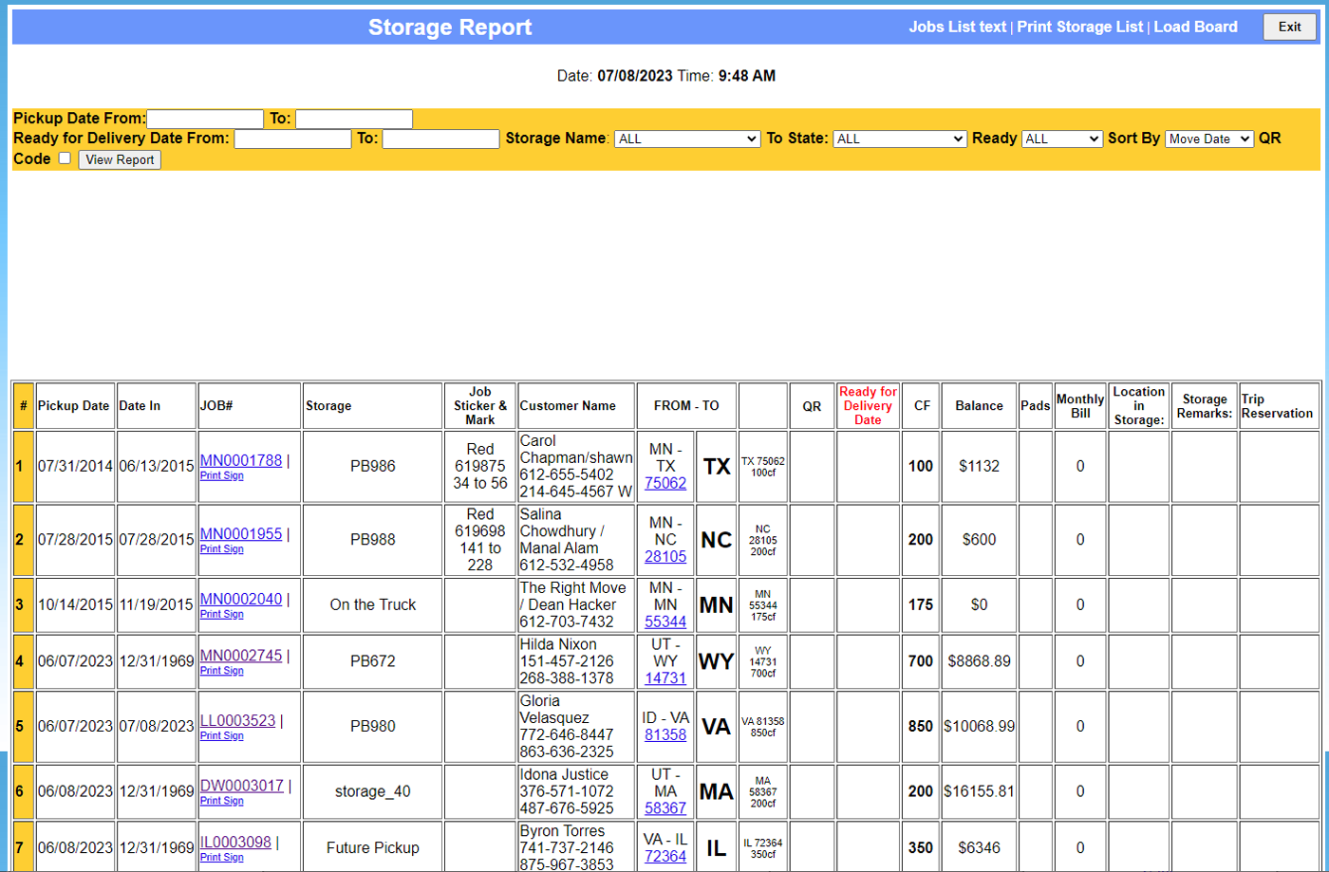Open Jobs List text link

tap(957, 27)
